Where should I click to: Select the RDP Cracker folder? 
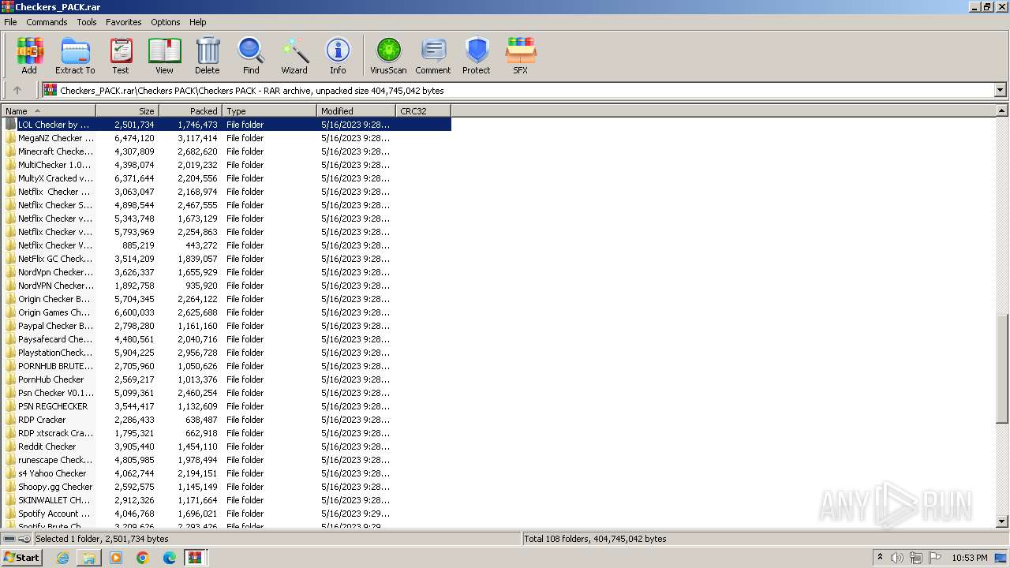[226, 420]
